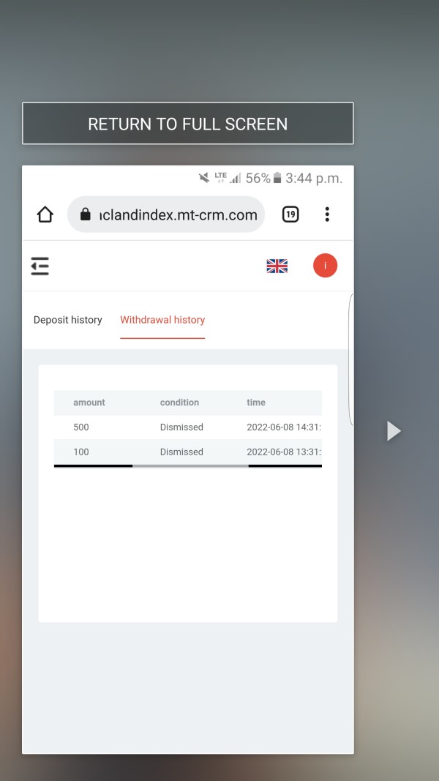Click the condition column header
The width and height of the screenshot is (439, 781).
click(x=179, y=403)
